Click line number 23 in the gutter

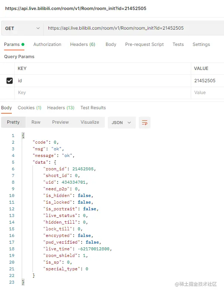[11, 282]
